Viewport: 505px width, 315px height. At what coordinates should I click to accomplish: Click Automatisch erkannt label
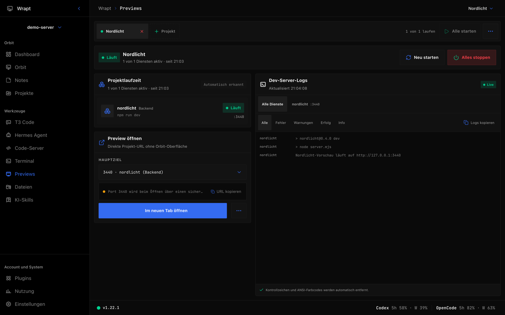tap(223, 84)
